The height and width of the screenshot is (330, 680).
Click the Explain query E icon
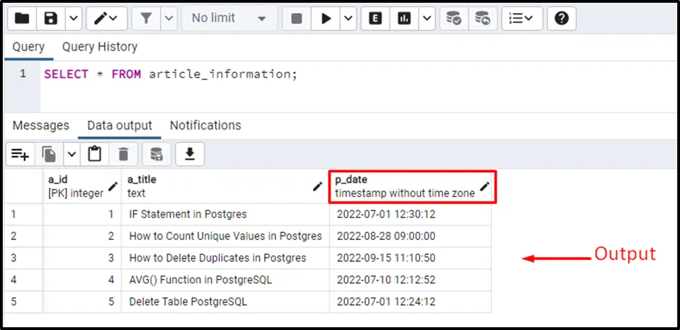coord(376,19)
